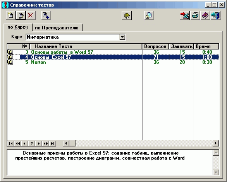Go to next record navigator button
Viewport: 227px width, 182px height.
click(x=38, y=143)
